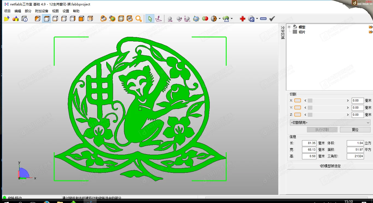Select the right view cube icon
This screenshot has height=203, width=373.
[x=73, y=19]
